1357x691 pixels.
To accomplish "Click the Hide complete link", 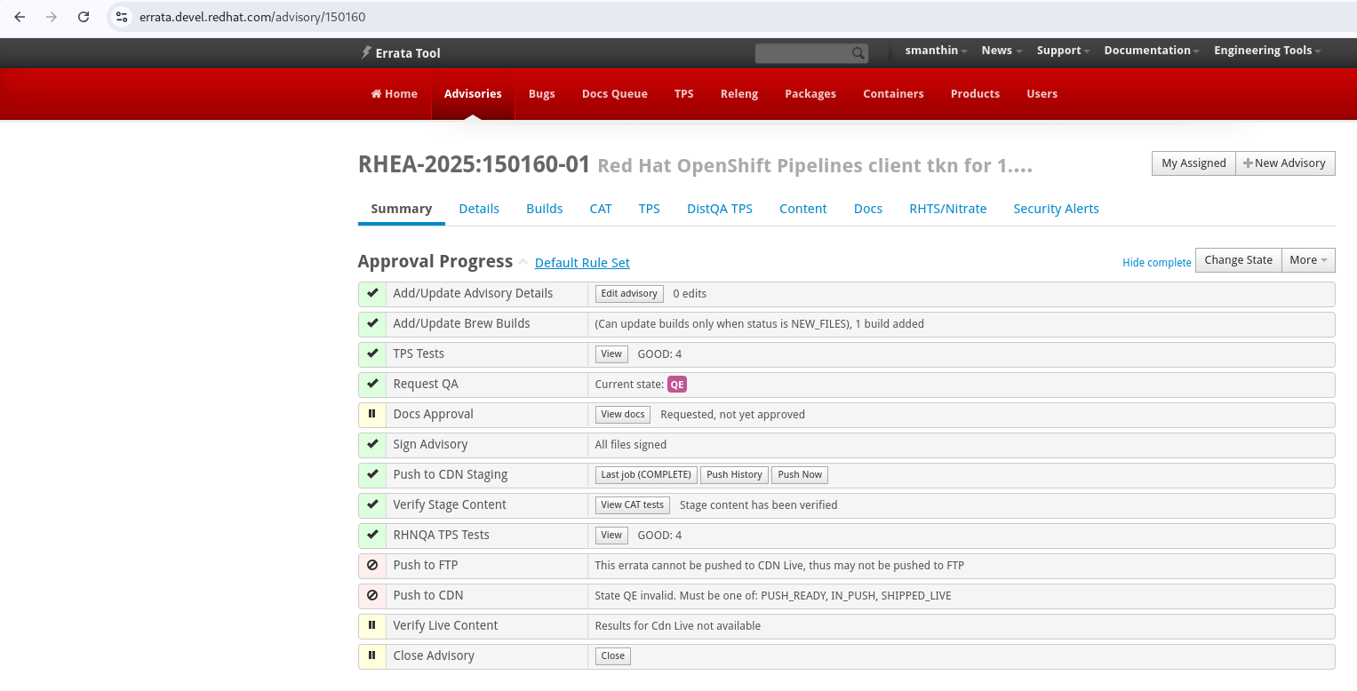I will coord(1157,263).
